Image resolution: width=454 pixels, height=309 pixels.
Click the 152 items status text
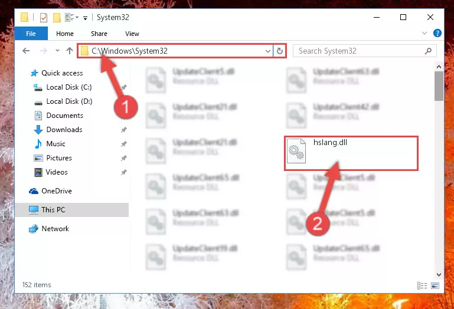(x=37, y=285)
